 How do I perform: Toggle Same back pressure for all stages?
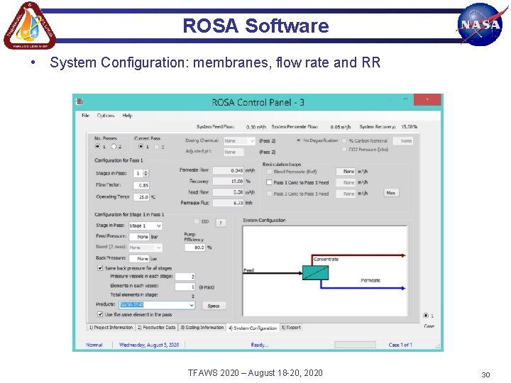pyautogui.click(x=100, y=268)
